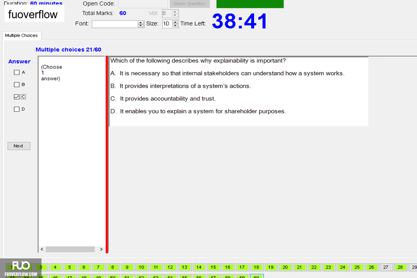
Task: Jump to question 20
Action: pyautogui.click(x=285, y=267)
